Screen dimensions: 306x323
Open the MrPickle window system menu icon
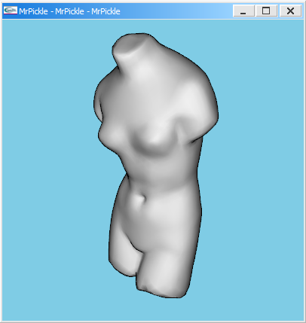click(x=11, y=11)
